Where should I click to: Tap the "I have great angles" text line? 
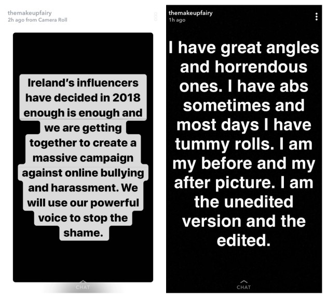[243, 48]
